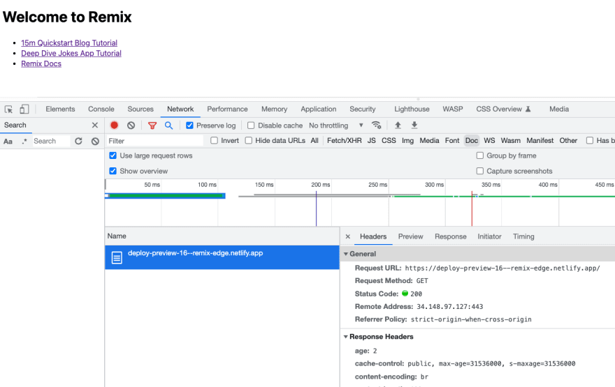Image resolution: width=615 pixels, height=387 pixels.
Task: Toggle the device toolbar icon
Action: (x=24, y=109)
